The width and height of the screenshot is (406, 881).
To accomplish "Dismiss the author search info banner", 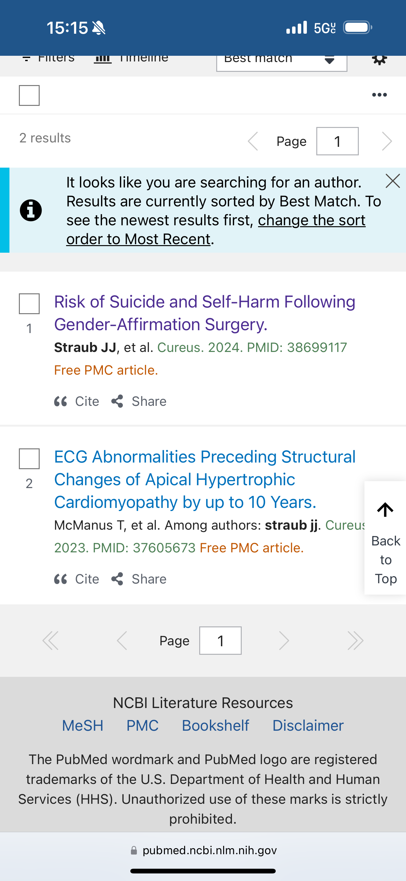I will click(392, 181).
